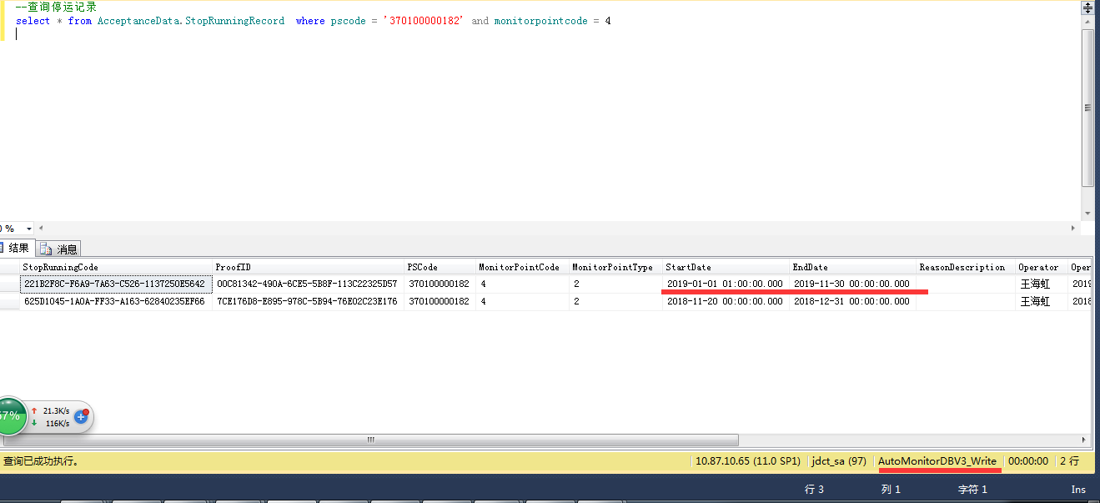The image size is (1100, 503).
Task: Click the green 67% memory ball
Action: [x=10, y=416]
